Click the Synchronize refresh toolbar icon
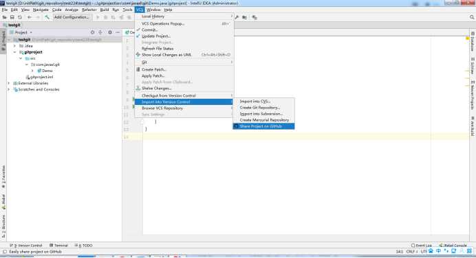This screenshot has height=258, width=476. tap(20, 17)
